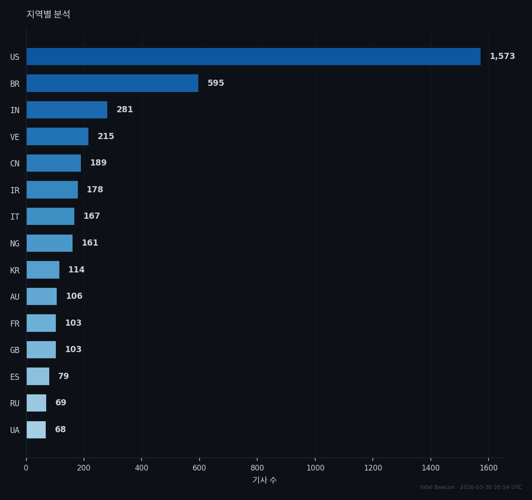
Task: Select the IR bar showing 178
Action: click(52, 190)
